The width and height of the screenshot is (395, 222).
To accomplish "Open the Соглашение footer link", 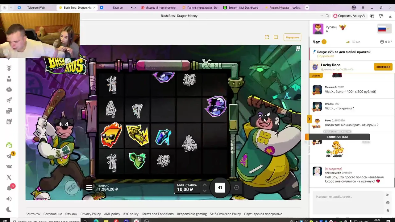I will pos(53,214).
